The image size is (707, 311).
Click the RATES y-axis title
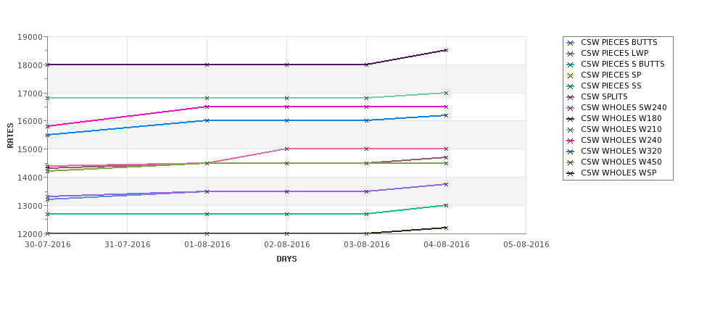(x=10, y=136)
